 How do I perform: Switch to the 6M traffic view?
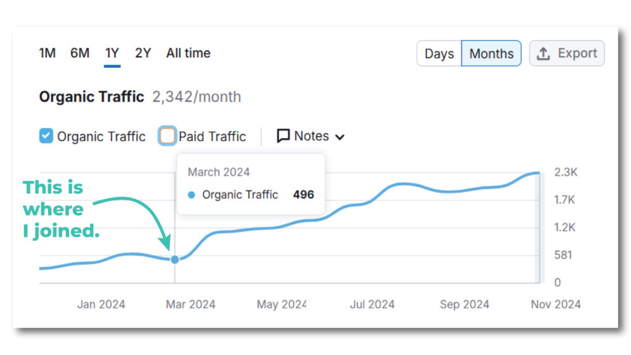point(79,53)
